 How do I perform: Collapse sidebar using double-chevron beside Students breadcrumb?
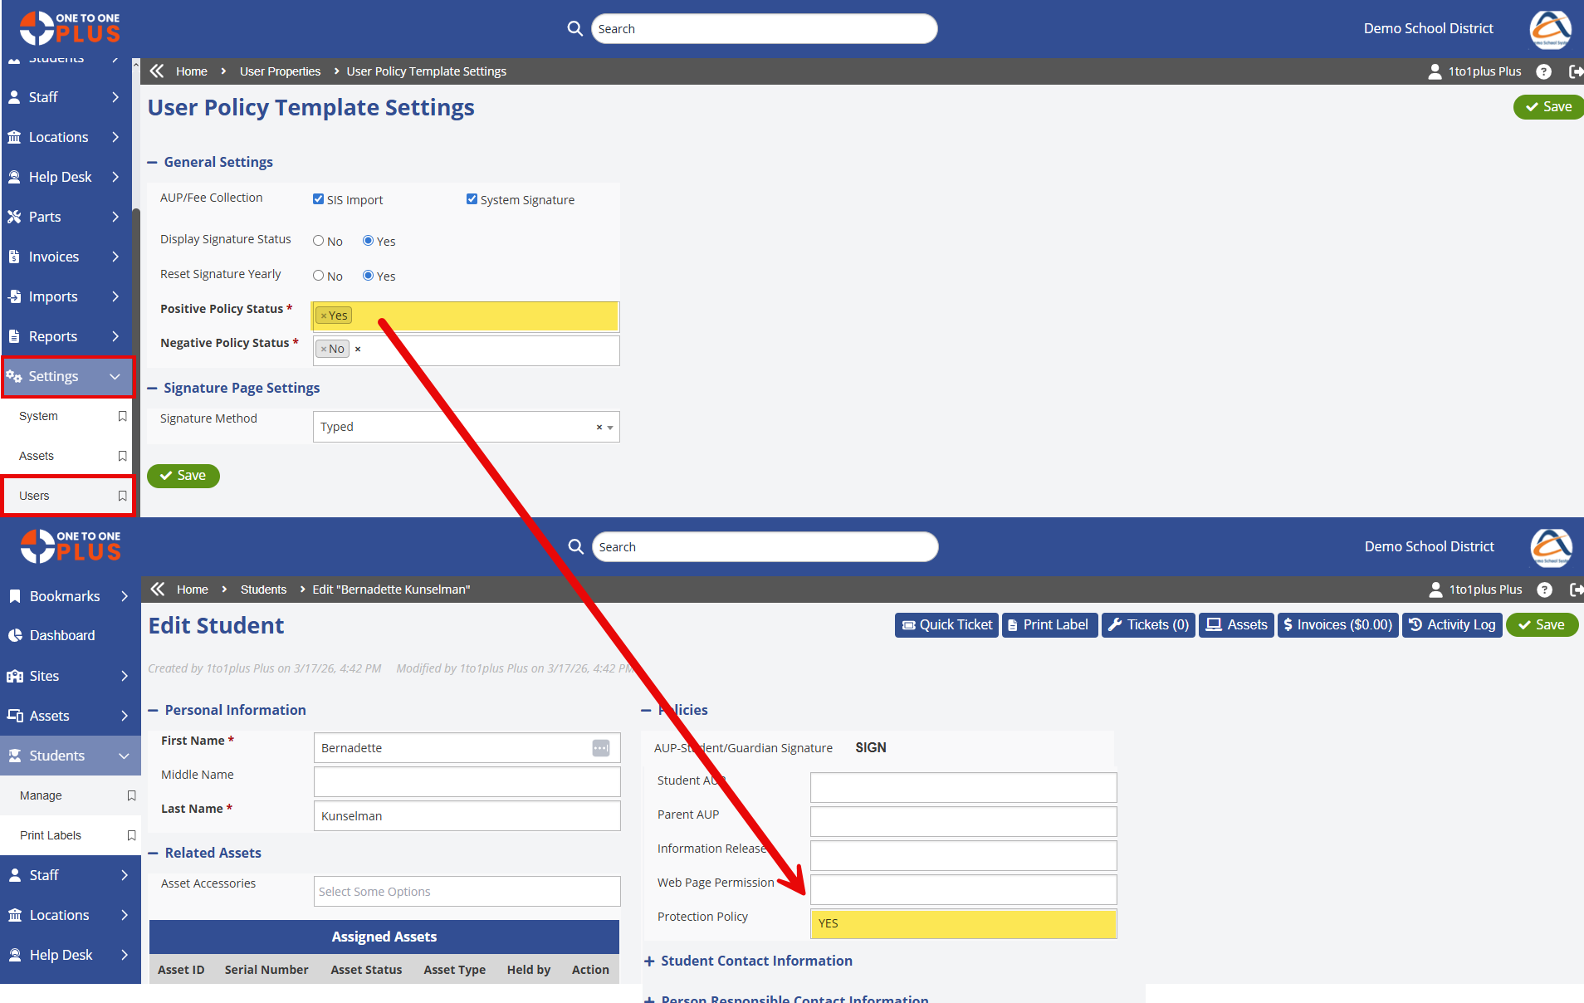click(x=158, y=590)
